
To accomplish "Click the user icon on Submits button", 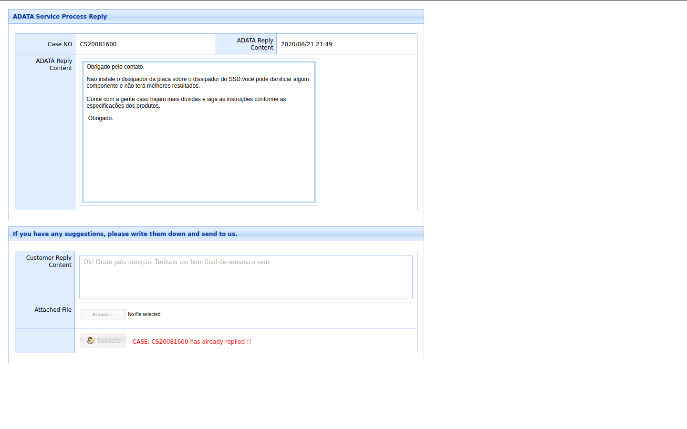I will click(90, 340).
